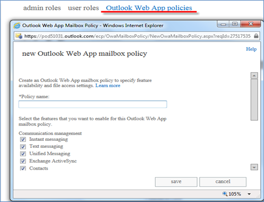264x202 pixels.
Task: Select Outlook Web App policies tab
Action: 149,8
